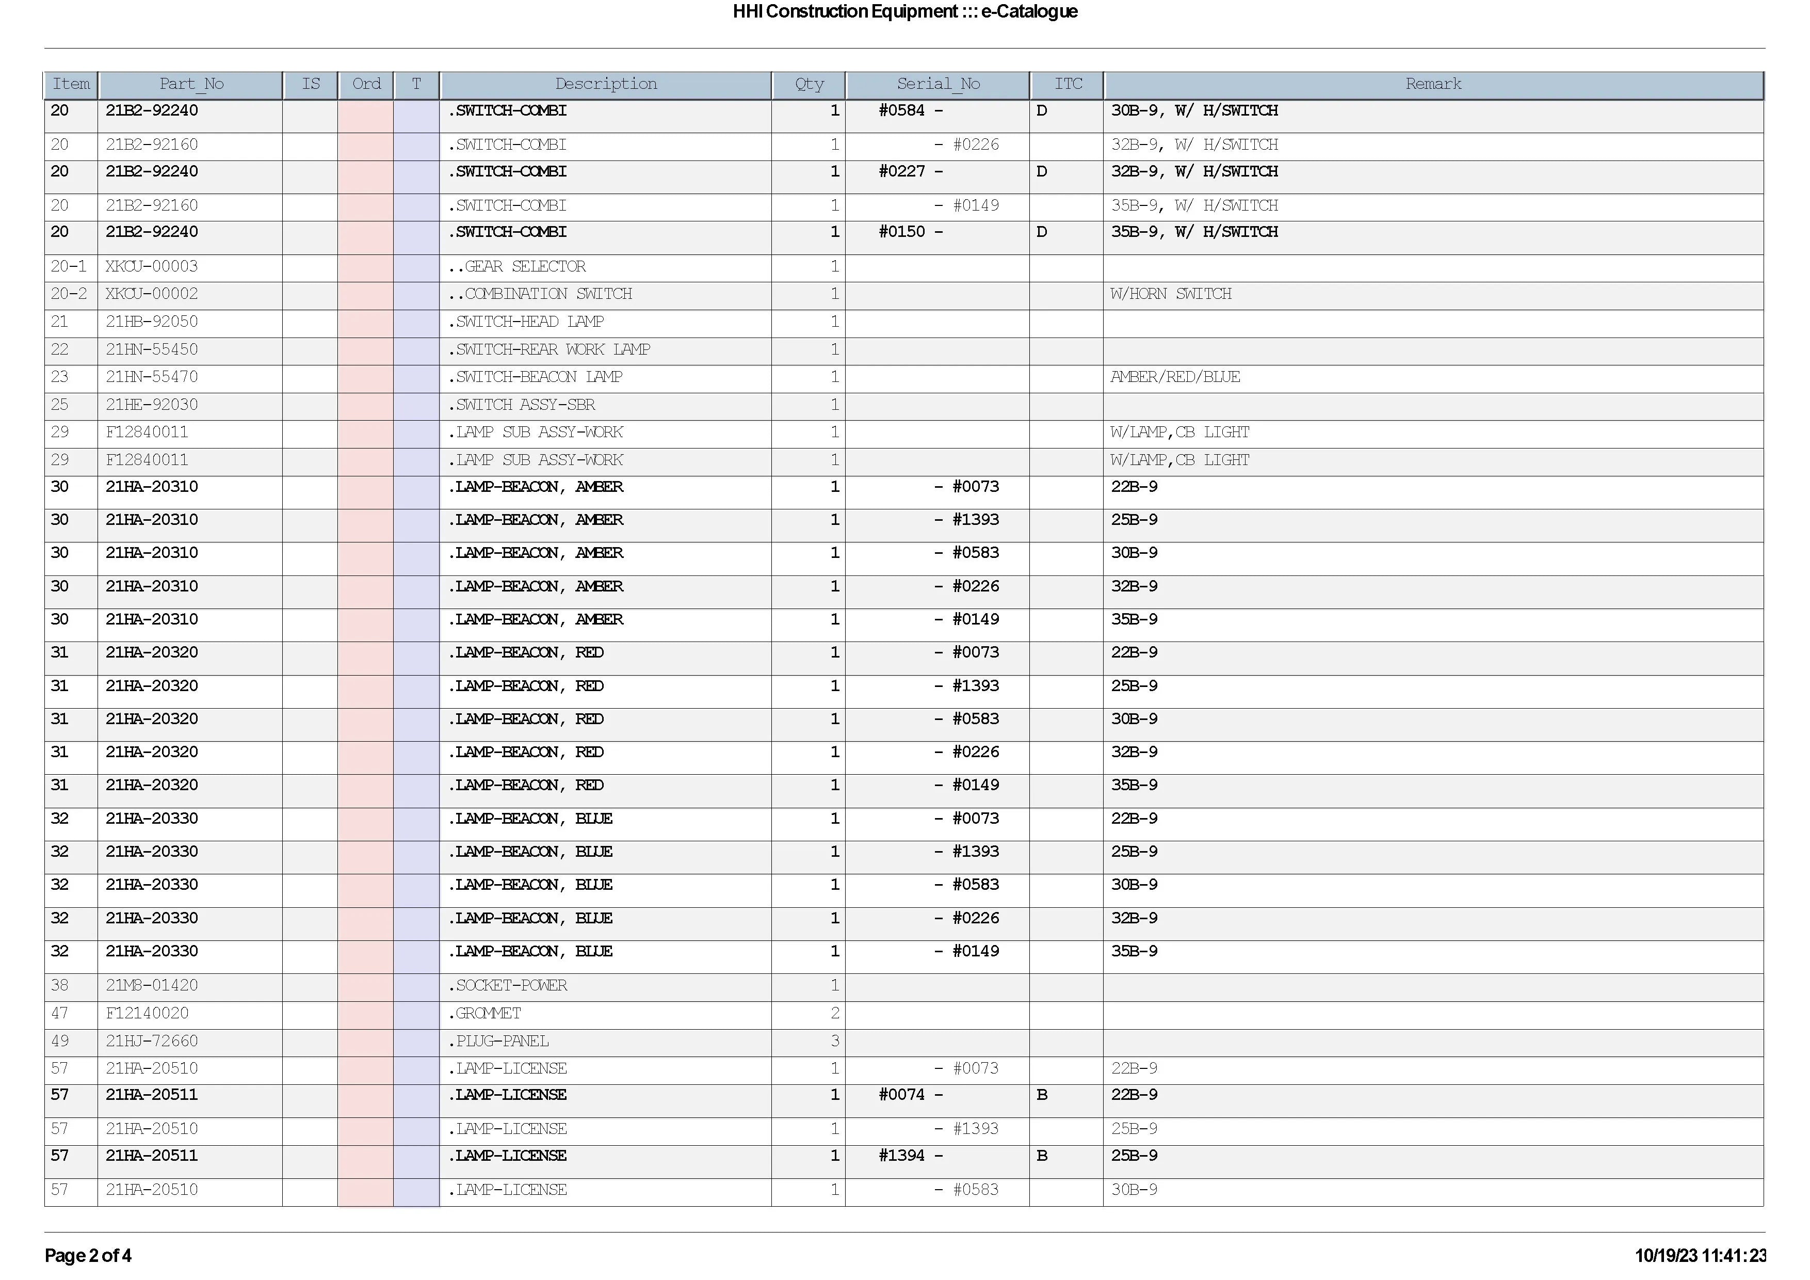
Task: Click the Serial_No column header
Action: pos(938,84)
